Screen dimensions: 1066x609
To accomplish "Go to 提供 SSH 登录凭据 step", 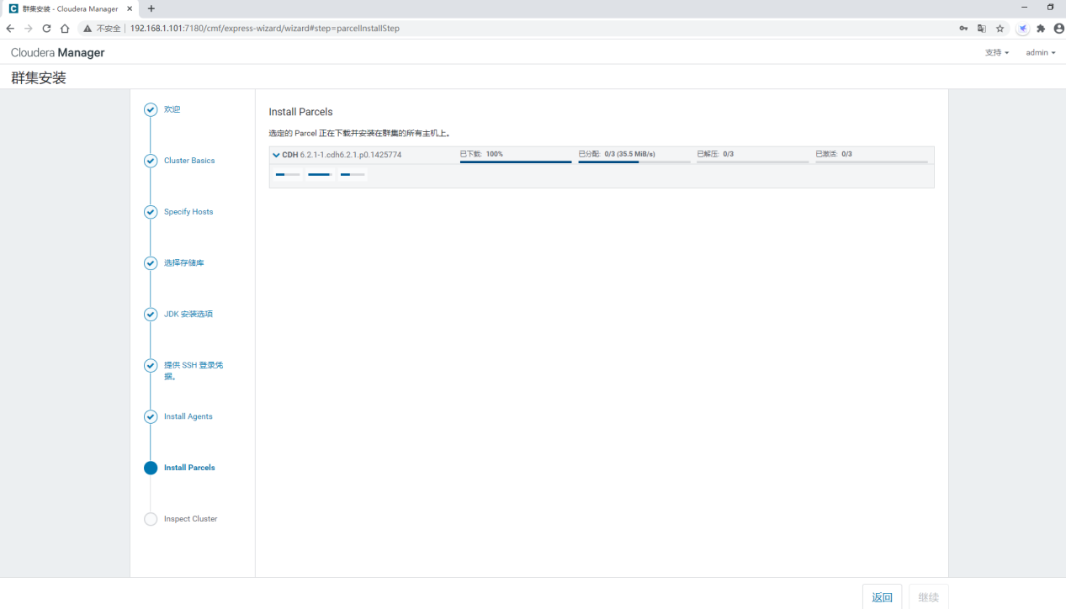I will [x=194, y=371].
